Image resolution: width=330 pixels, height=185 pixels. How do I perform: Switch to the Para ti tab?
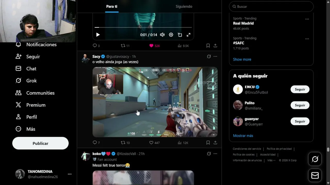[x=112, y=6]
